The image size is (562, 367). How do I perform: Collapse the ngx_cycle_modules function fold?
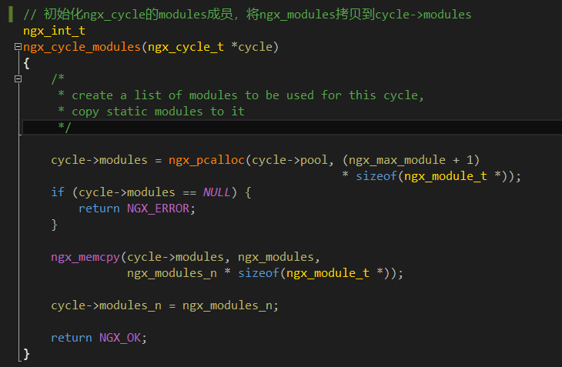(x=18, y=46)
